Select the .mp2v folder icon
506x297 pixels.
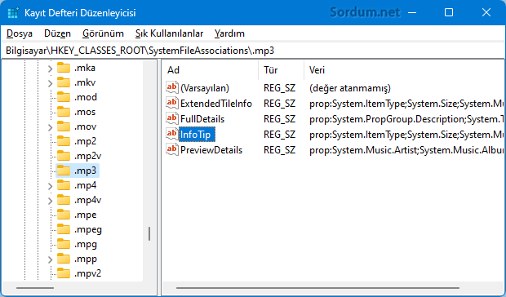(x=64, y=156)
